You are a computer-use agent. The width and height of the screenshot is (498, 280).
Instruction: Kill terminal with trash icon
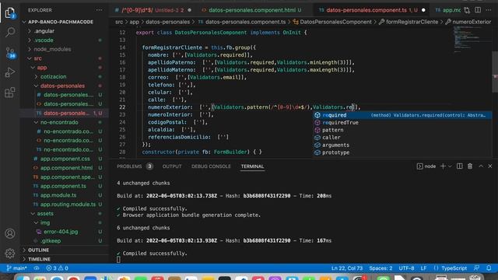[x=470, y=166]
